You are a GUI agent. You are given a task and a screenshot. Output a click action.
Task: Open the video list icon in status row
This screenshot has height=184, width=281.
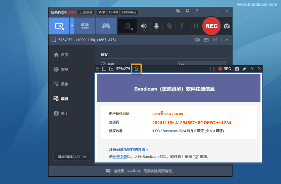197,40
